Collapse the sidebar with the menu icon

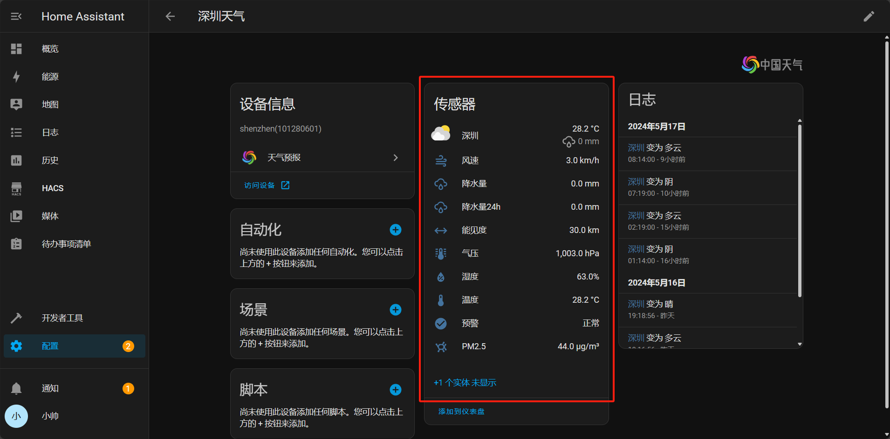tap(16, 16)
